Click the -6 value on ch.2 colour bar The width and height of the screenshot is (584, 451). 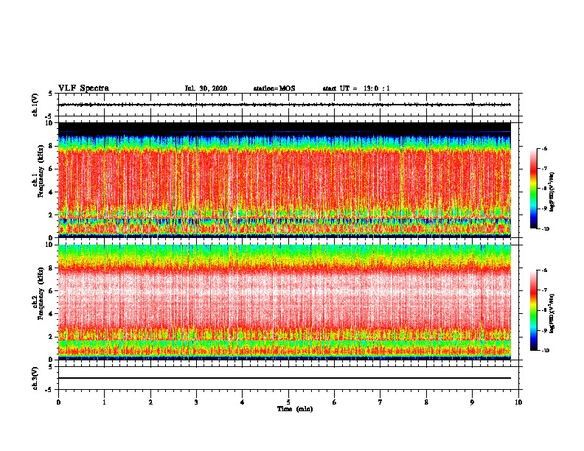(545, 270)
